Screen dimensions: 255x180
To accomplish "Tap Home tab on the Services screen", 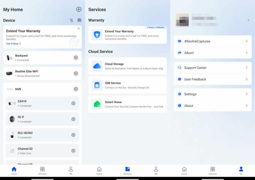I will [99, 171].
